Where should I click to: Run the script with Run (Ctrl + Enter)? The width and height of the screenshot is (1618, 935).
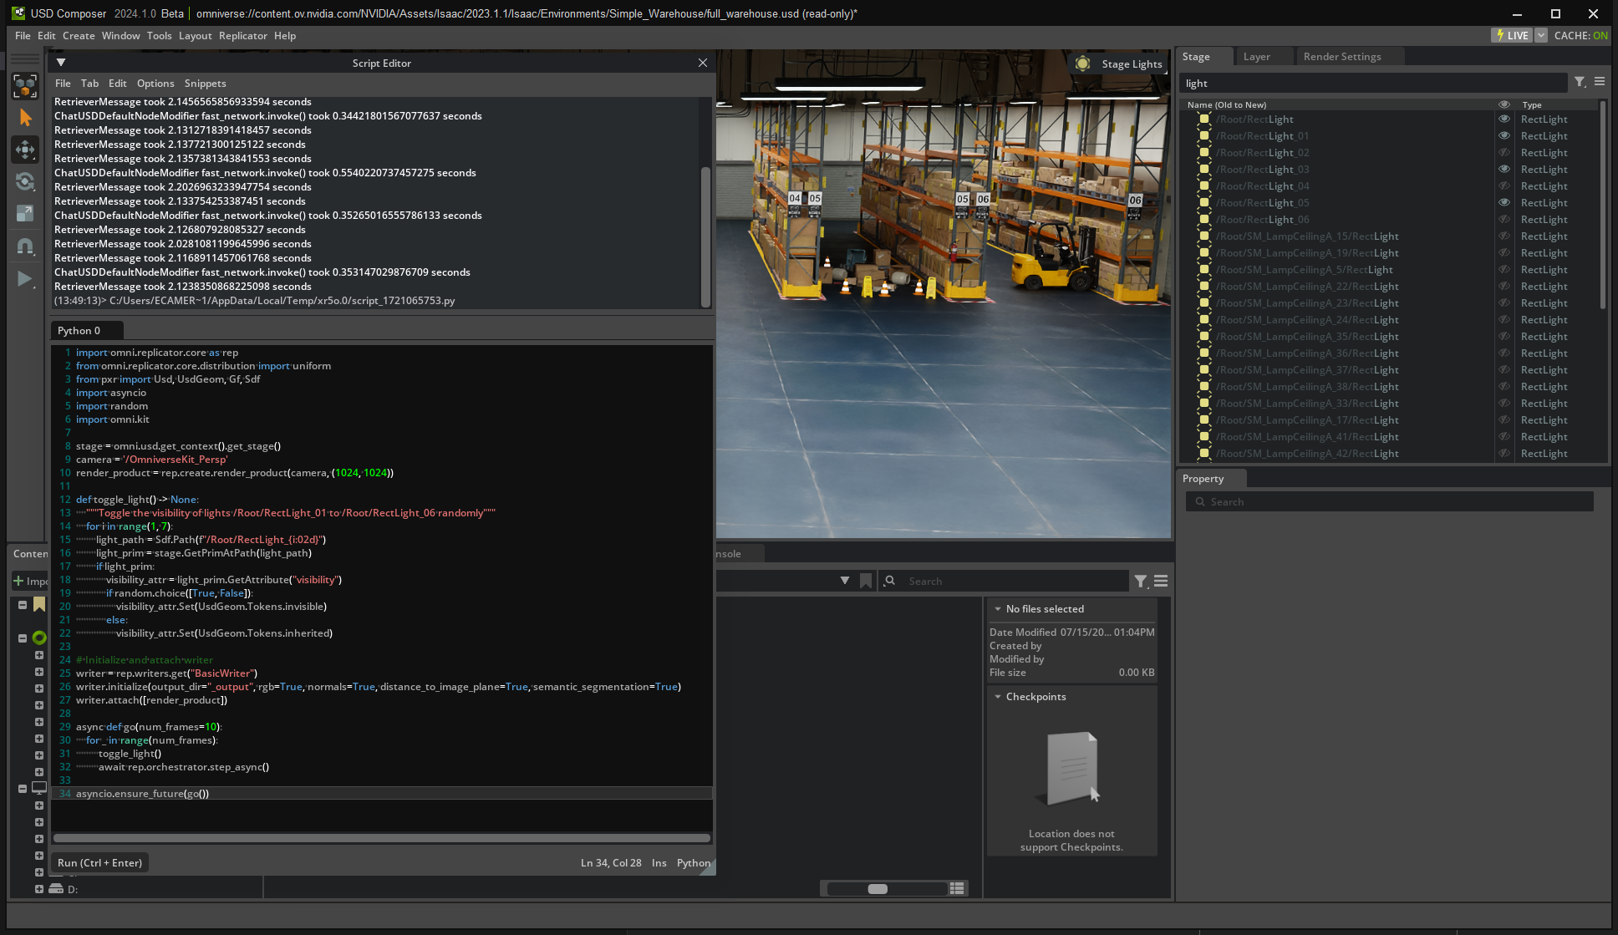(99, 862)
